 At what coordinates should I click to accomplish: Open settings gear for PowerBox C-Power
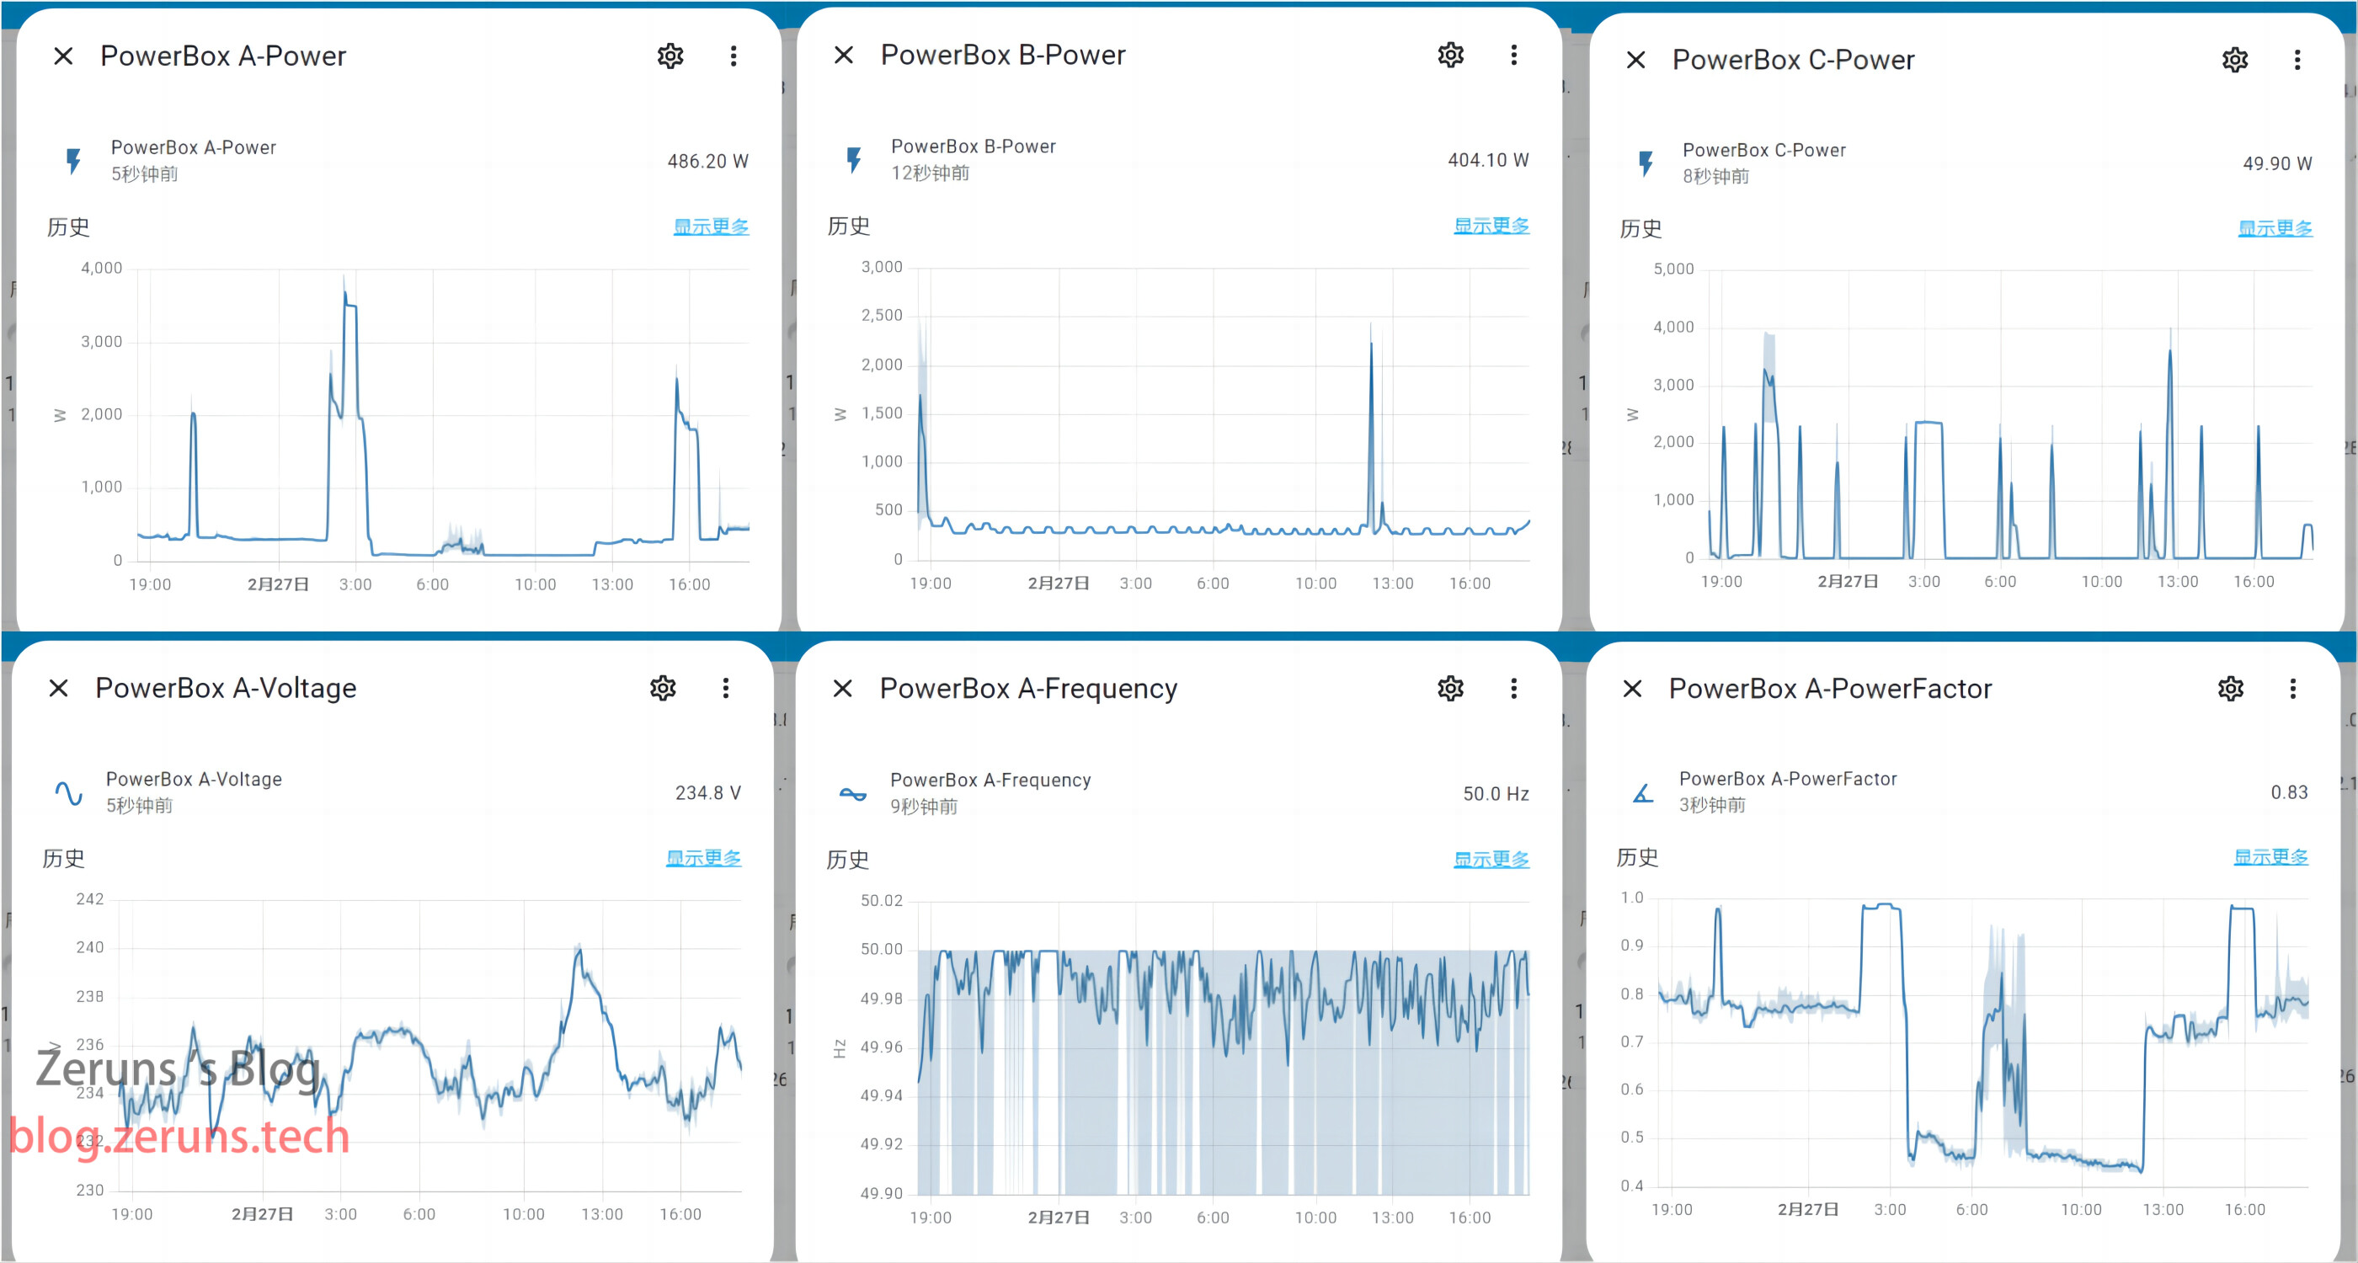2234,61
